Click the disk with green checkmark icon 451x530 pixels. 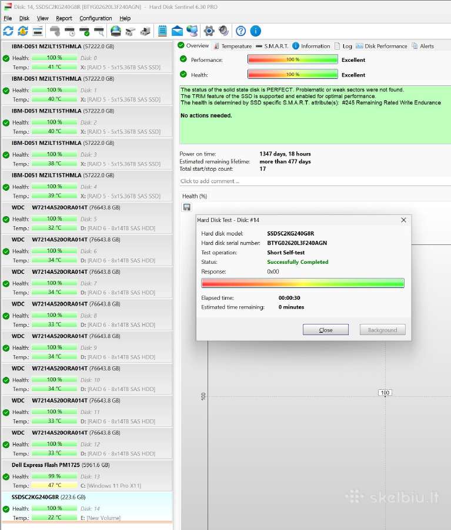coord(85,31)
